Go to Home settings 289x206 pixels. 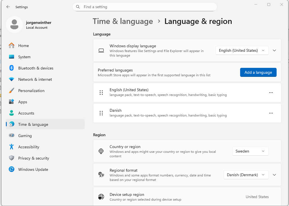tap(45, 46)
